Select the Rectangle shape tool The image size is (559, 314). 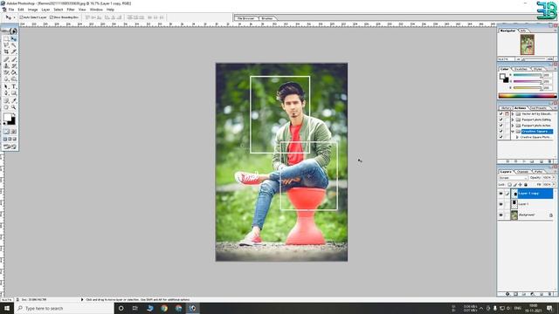(14, 93)
